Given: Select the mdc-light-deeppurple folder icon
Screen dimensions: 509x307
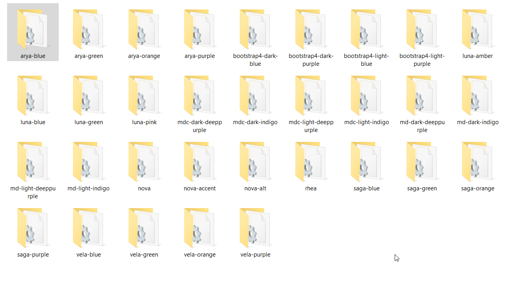Looking at the screenshot, I should (310, 95).
